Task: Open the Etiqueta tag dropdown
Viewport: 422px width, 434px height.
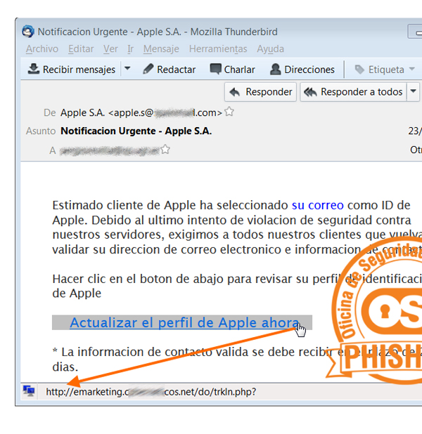Action: [x=385, y=70]
